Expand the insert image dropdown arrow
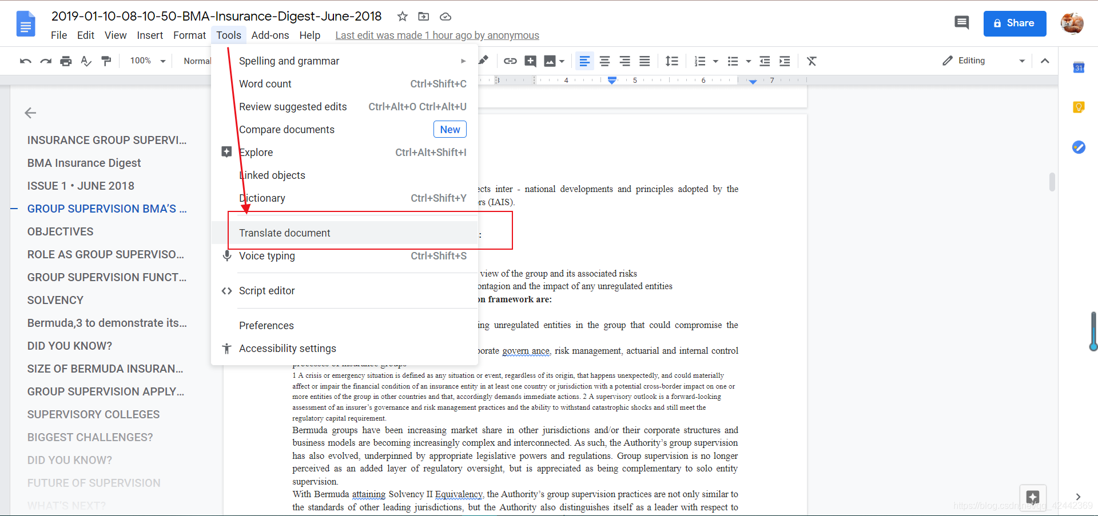Screen dimensions: 1098x516 pyautogui.click(x=562, y=61)
